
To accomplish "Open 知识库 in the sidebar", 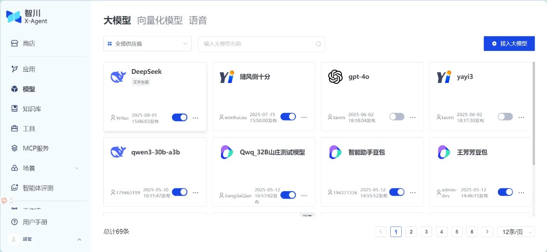I will [32, 109].
